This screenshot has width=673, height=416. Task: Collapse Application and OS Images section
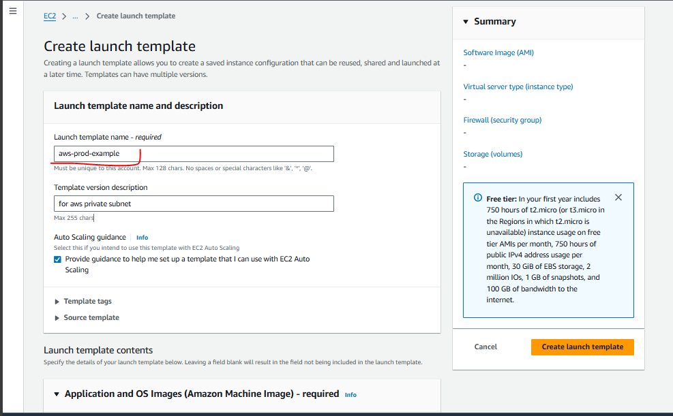56,394
